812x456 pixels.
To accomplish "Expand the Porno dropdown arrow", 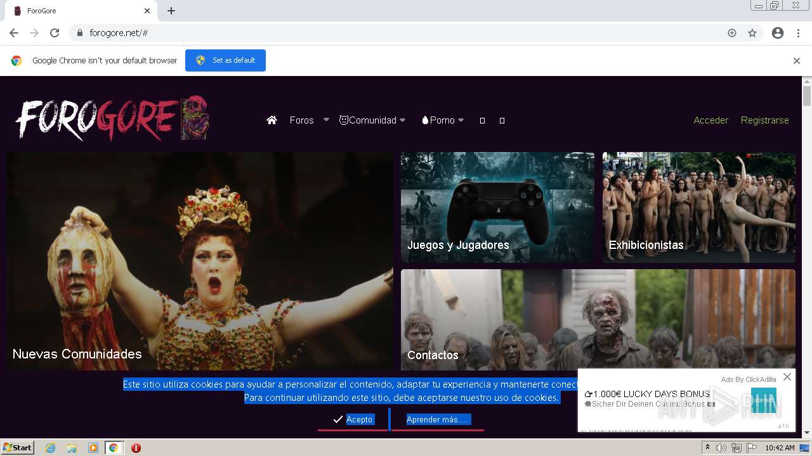I will click(461, 120).
